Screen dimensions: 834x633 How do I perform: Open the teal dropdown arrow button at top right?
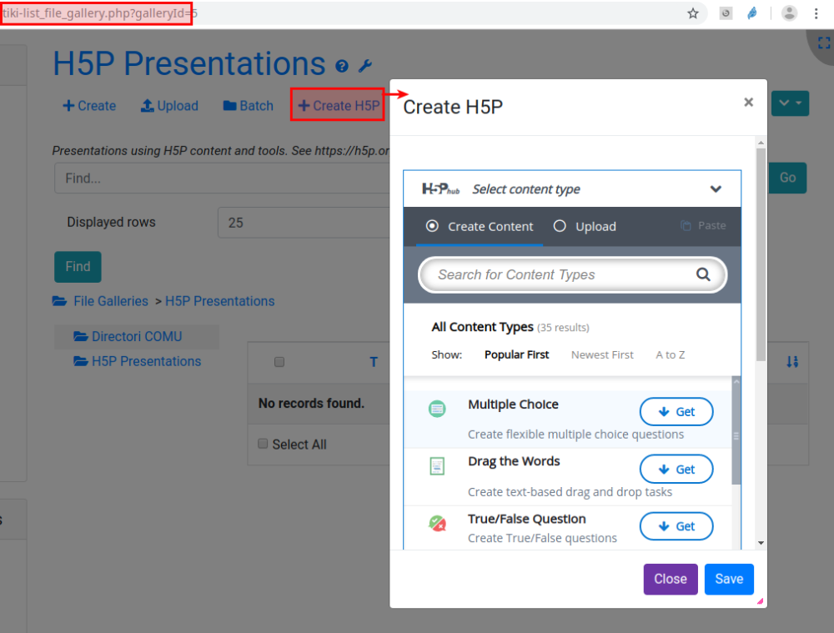coord(790,103)
